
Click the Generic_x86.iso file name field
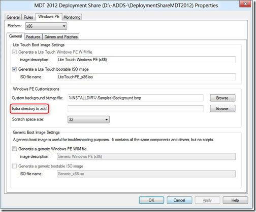coord(146,174)
